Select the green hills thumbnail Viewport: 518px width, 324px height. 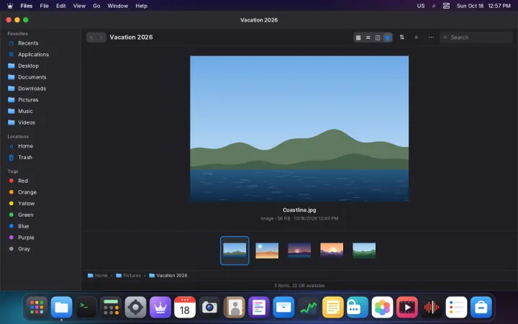pyautogui.click(x=364, y=251)
